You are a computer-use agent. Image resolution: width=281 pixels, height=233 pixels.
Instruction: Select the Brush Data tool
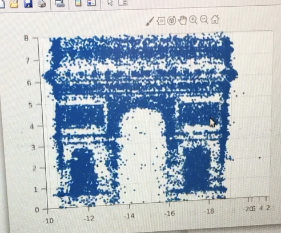click(150, 21)
